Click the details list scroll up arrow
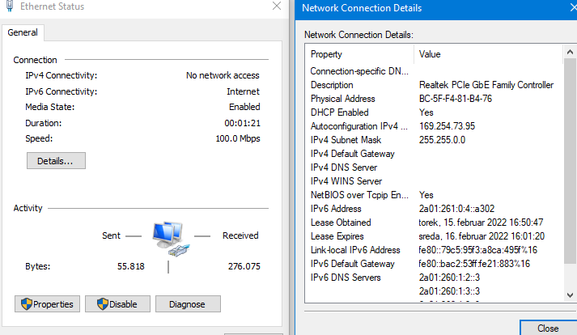577x335 pixels. [570, 52]
